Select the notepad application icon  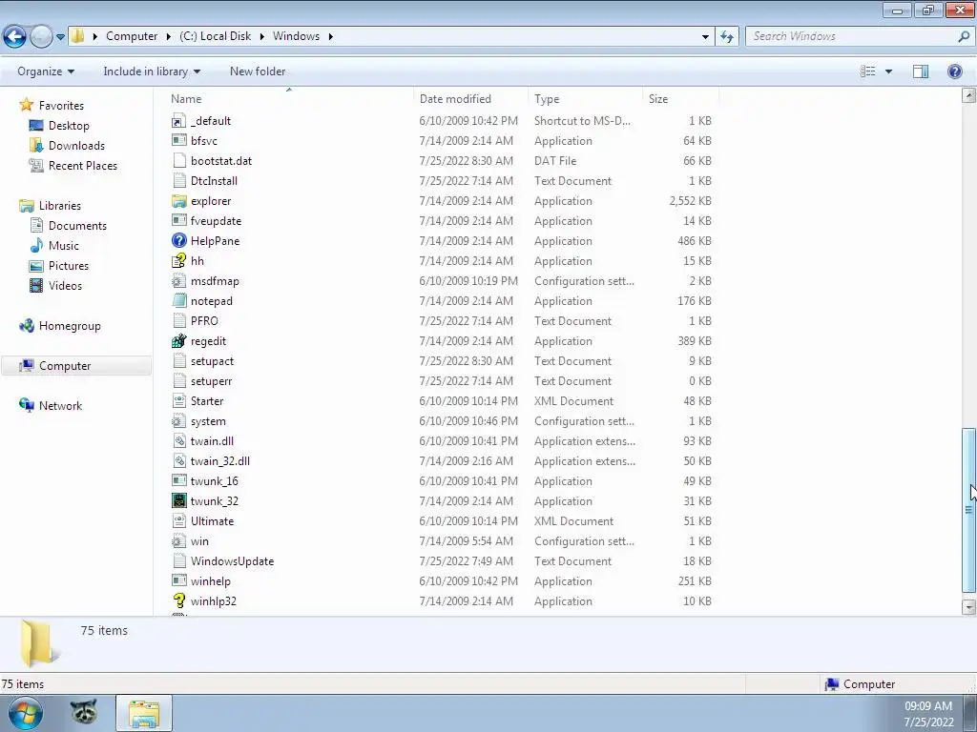(178, 300)
